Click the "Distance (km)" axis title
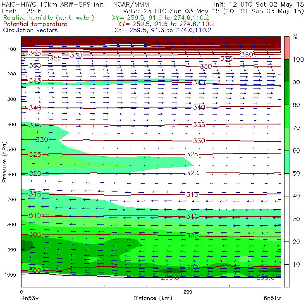The image size is (306, 306). click(x=153, y=298)
